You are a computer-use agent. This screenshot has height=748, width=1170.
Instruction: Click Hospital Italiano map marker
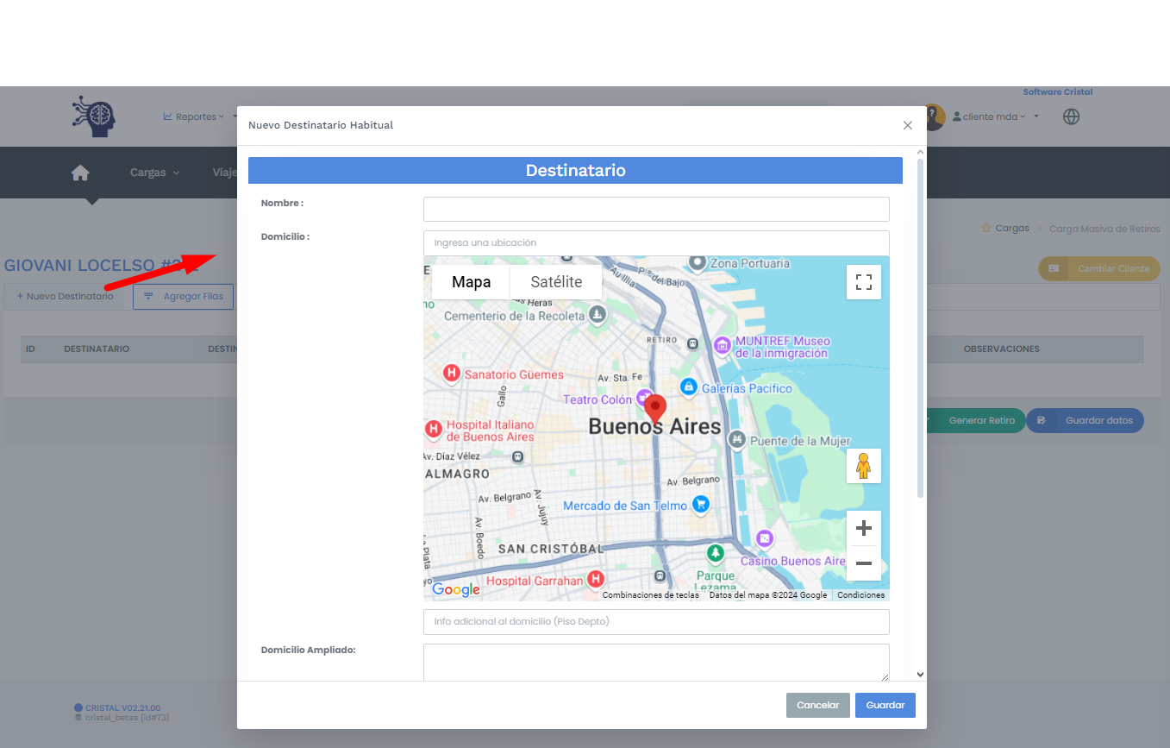[434, 428]
